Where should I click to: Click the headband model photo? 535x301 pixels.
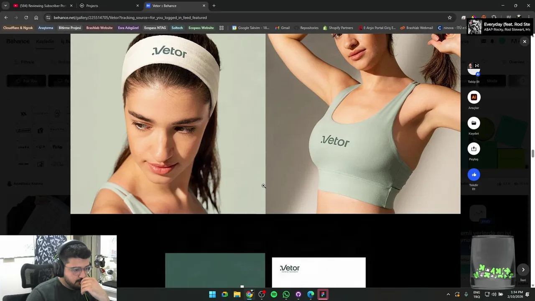pos(168,124)
